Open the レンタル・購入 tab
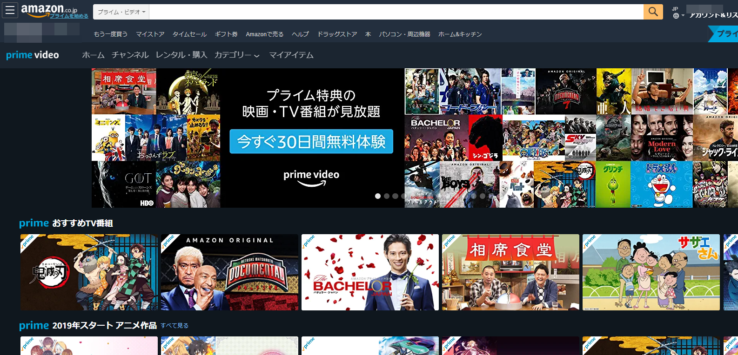 (181, 55)
